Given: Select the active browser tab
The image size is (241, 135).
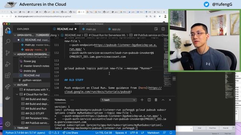Looking at the screenshot, I should tap(81, 12).
